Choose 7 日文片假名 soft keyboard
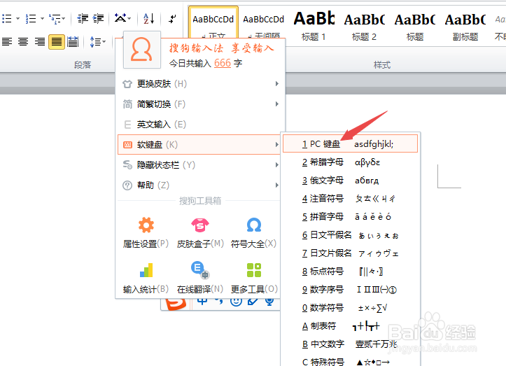Screen dimensions: 506x366 point(350,253)
